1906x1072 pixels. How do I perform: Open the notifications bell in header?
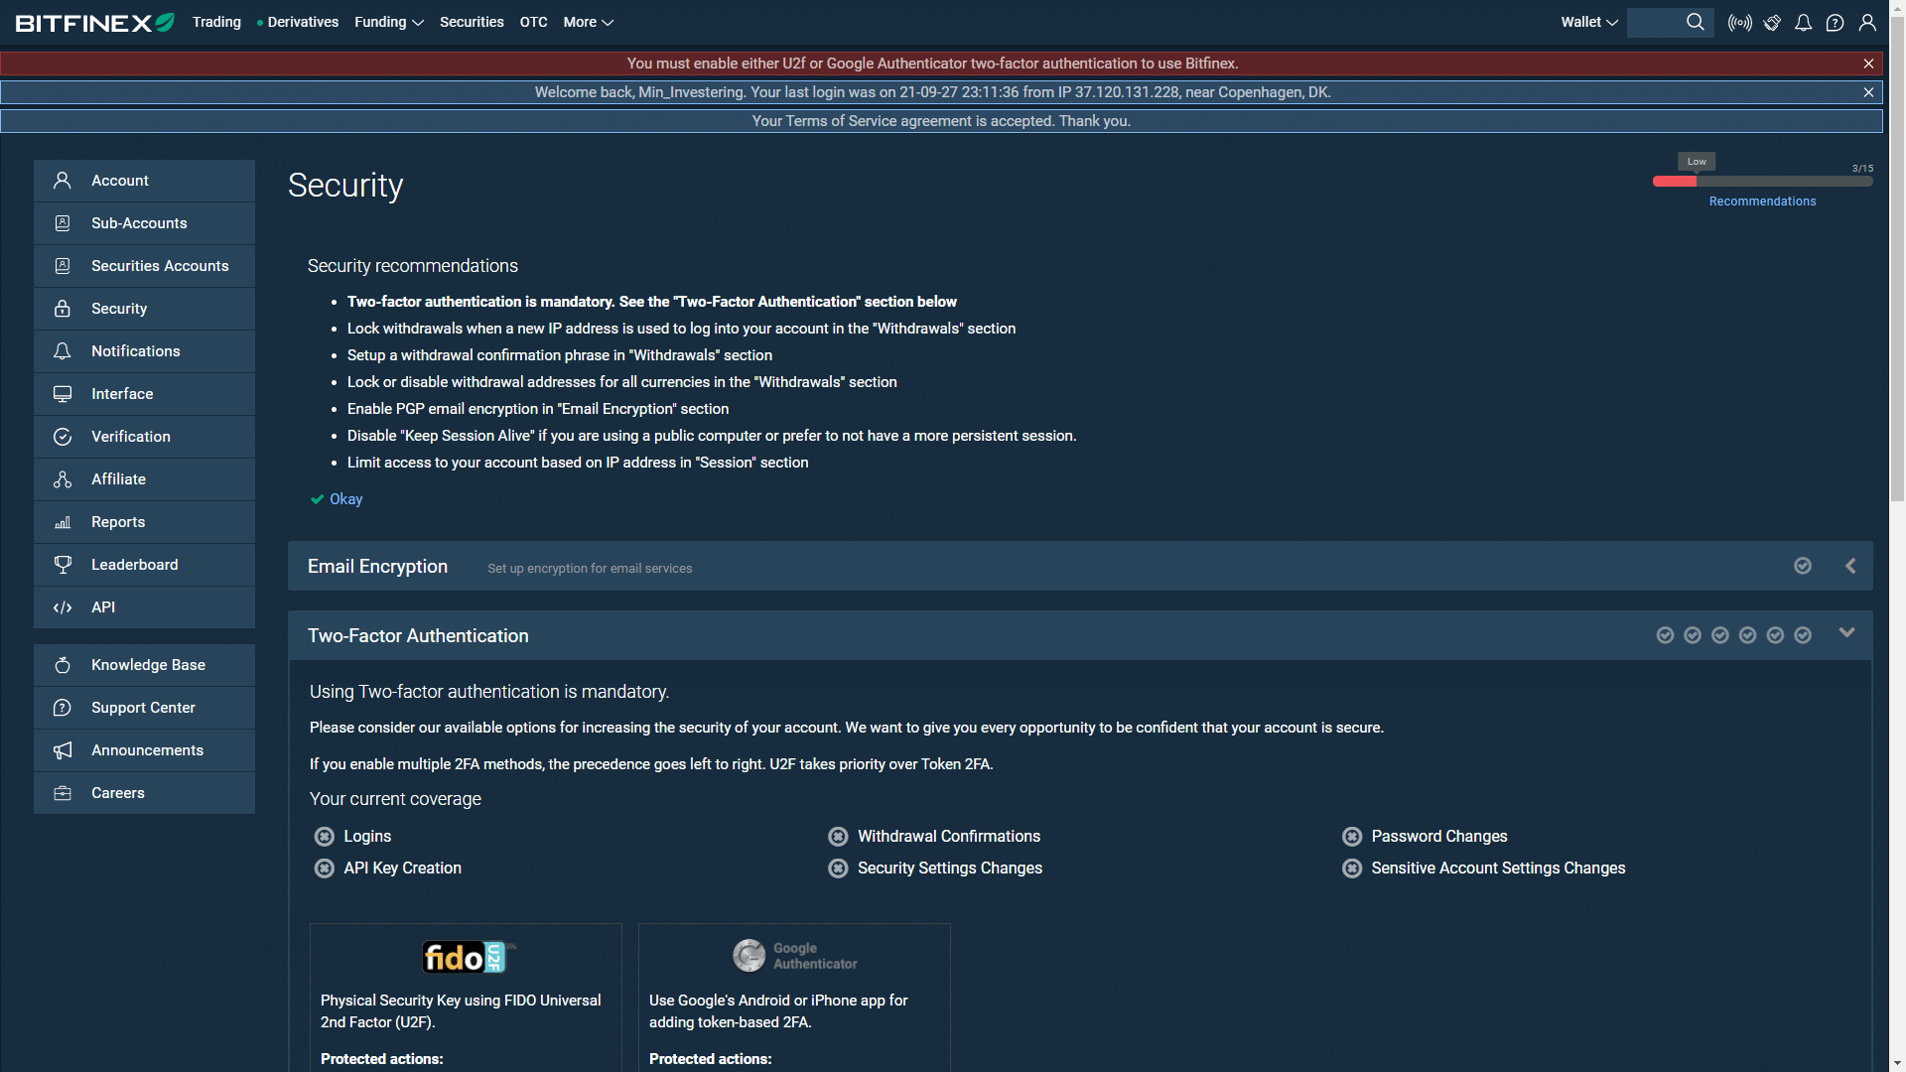(x=1804, y=22)
